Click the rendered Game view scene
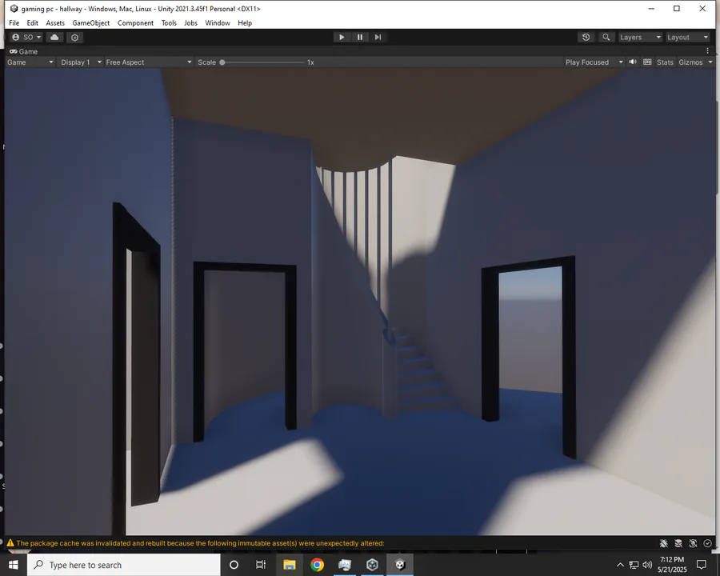This screenshot has height=576, width=720. tap(360, 302)
